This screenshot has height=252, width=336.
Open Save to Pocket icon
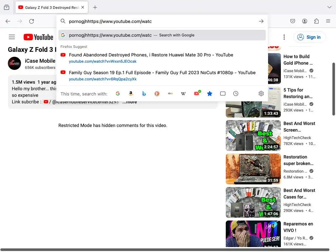point(293,21)
